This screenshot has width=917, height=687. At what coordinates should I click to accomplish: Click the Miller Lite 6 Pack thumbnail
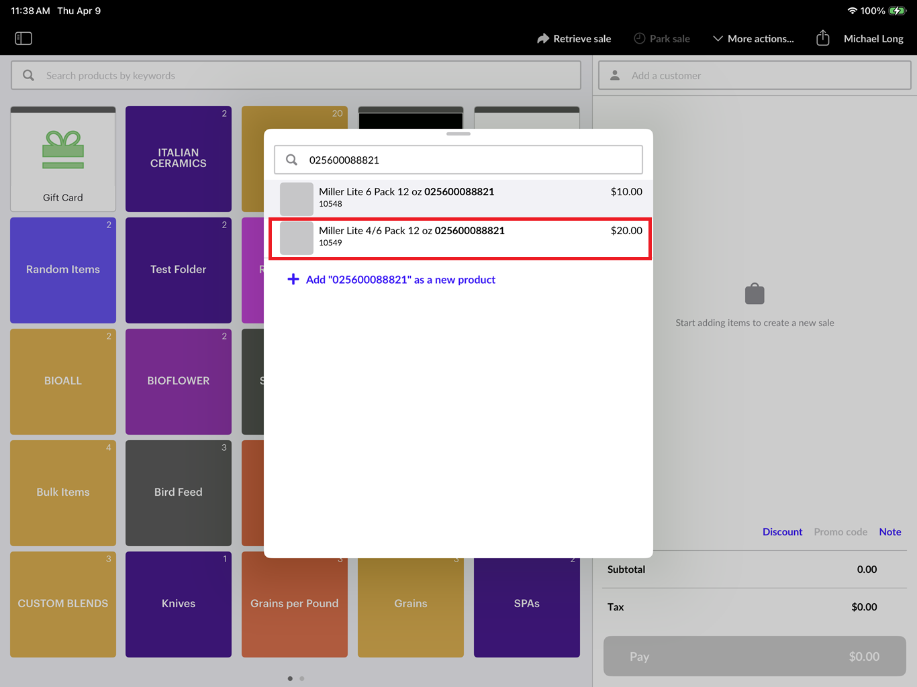click(297, 199)
